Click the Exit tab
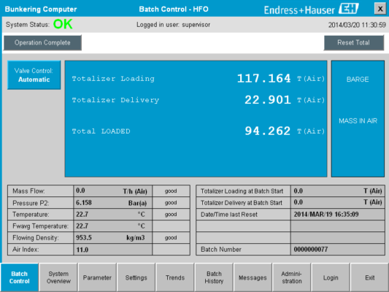 click(x=369, y=277)
